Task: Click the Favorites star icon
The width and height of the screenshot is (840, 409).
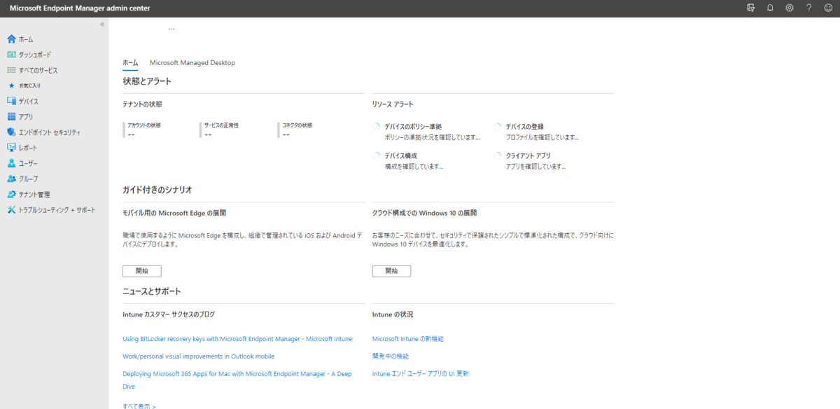Action: [x=11, y=85]
